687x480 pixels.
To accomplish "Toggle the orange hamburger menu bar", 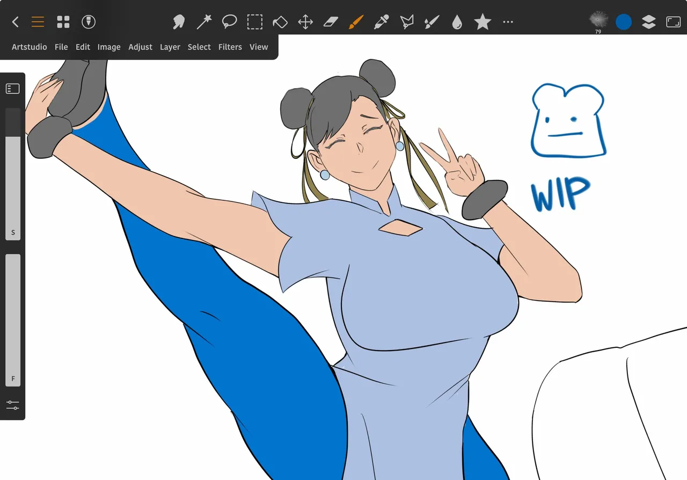I will 38,22.
